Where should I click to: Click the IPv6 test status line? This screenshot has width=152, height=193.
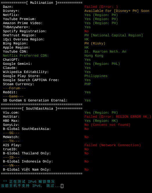(x=29, y=182)
